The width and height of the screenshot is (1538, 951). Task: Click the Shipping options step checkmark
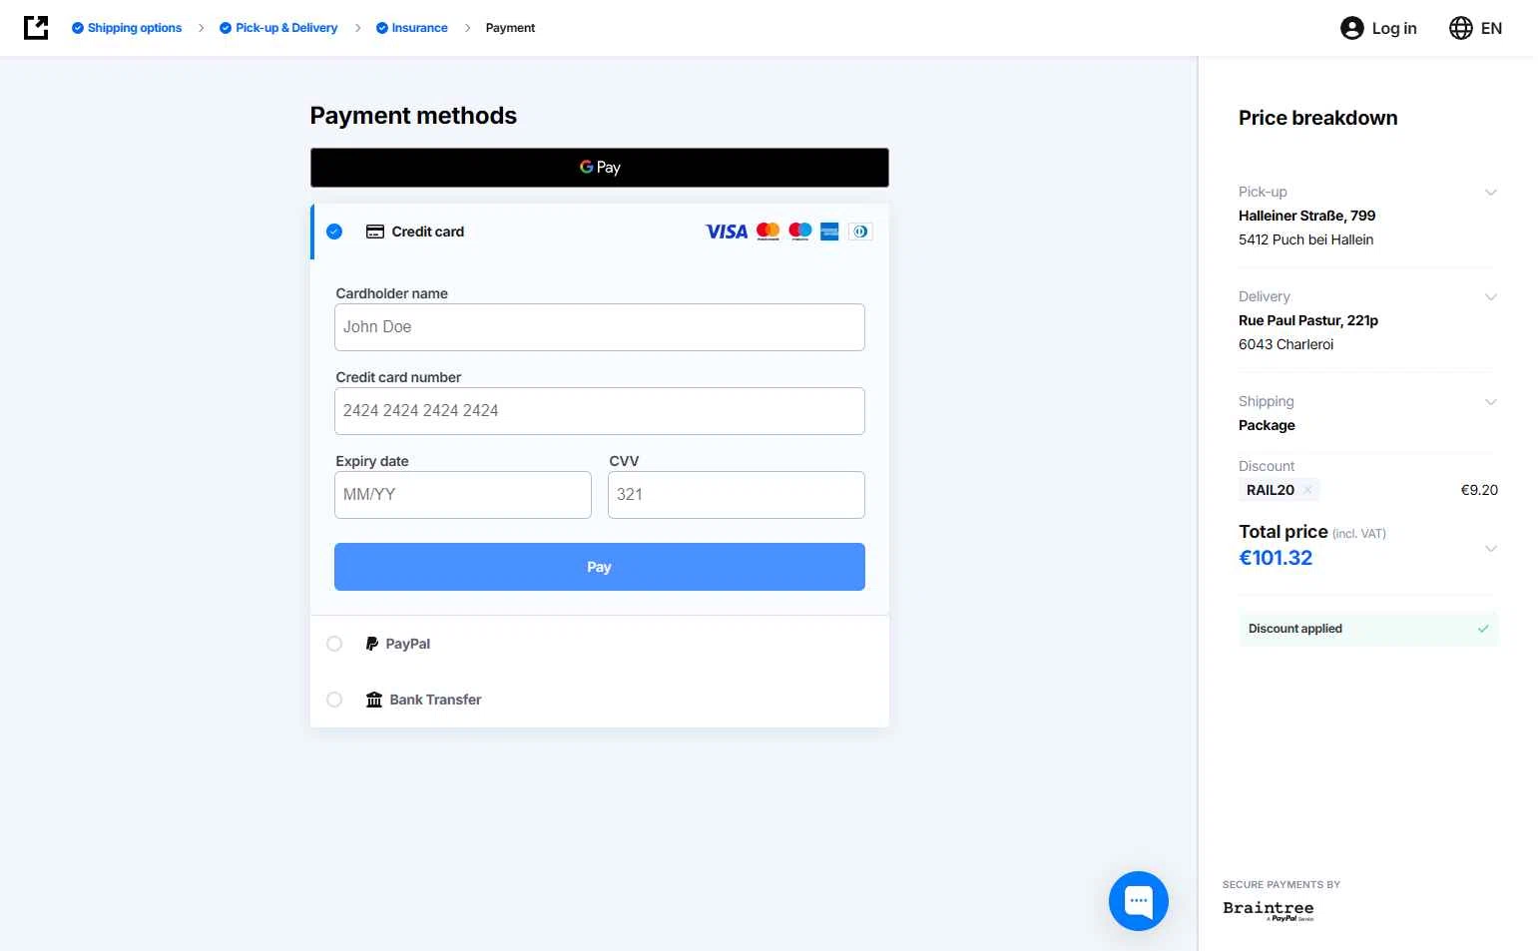78,28
